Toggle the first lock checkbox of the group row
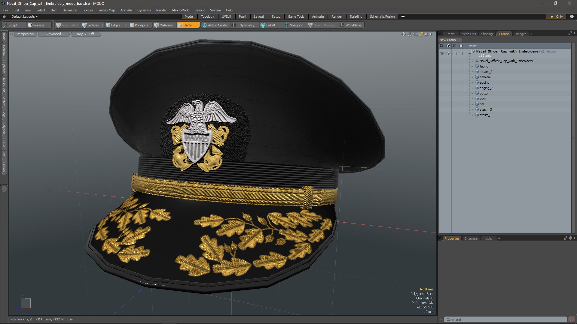Screen dimensions: 577x324 click(x=454, y=53)
